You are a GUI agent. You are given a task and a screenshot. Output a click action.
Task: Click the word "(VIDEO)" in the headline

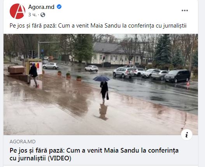pos(60,158)
